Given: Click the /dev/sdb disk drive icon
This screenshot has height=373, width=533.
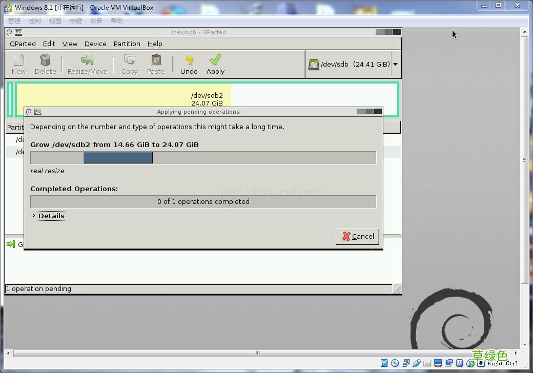Looking at the screenshot, I should coord(314,64).
